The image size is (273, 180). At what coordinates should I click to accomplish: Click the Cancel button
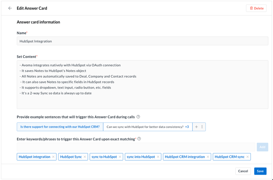(x=243, y=171)
